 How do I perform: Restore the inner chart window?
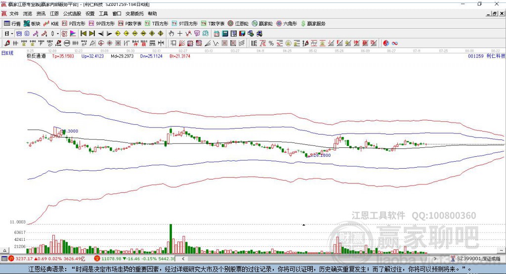pyautogui.click(x=495, y=13)
